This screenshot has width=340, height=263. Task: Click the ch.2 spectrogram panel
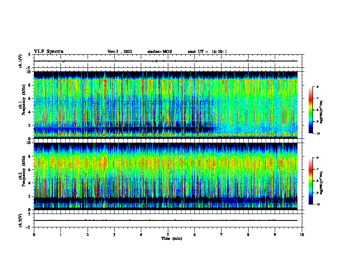(166, 176)
